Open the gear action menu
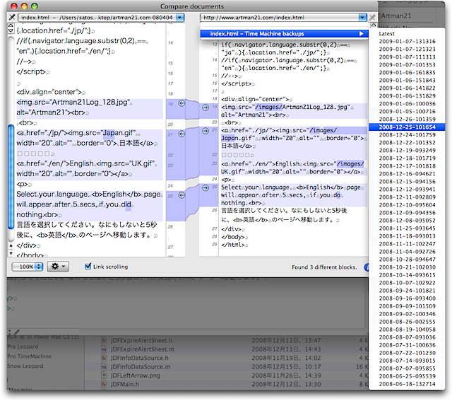This screenshot has width=452, height=401. click(x=58, y=267)
